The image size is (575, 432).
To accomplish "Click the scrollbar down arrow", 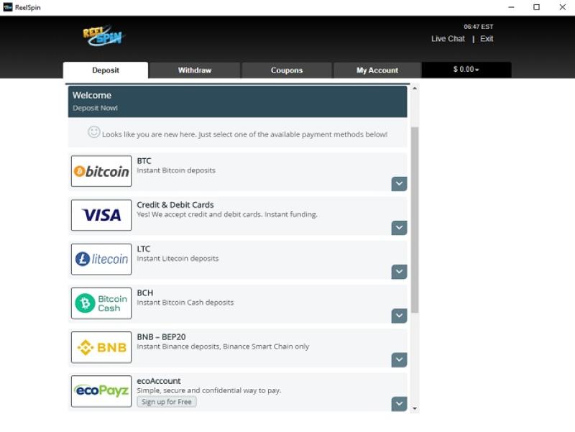I will coord(414,408).
